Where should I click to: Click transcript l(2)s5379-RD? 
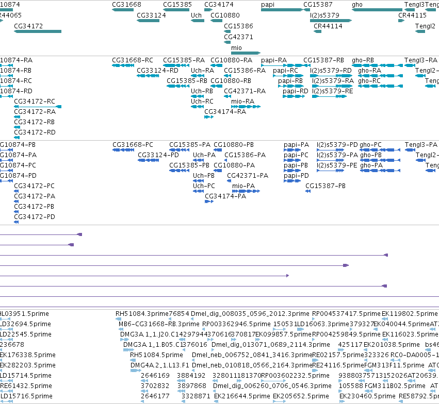tap(331, 71)
